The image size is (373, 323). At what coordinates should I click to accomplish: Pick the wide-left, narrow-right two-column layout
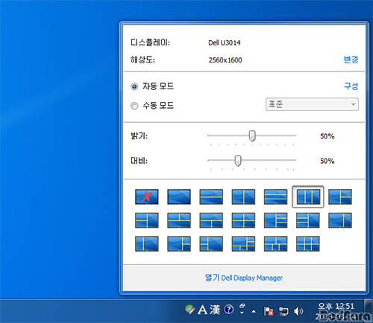[340, 220]
